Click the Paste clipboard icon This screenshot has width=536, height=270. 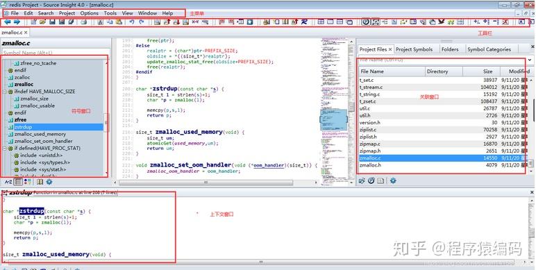point(119,22)
